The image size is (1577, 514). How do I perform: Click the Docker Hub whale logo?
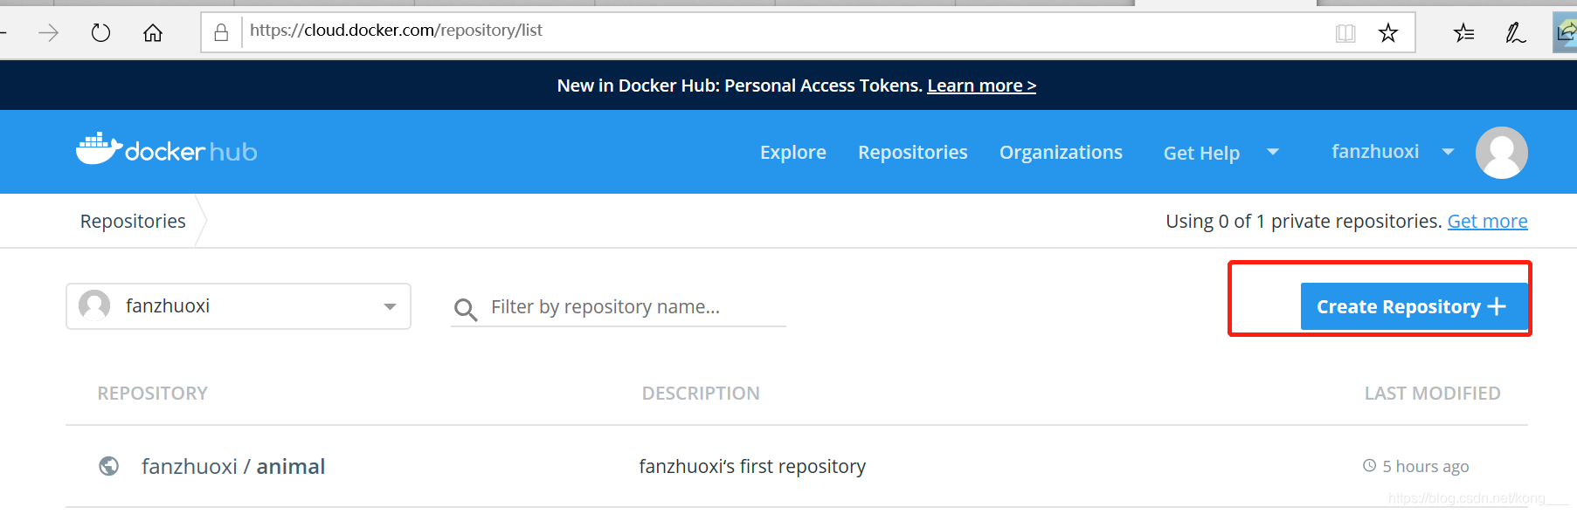pos(167,150)
